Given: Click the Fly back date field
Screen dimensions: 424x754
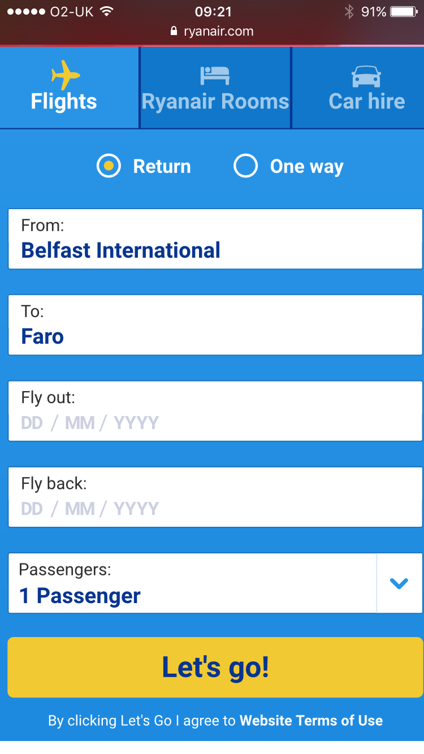Looking at the screenshot, I should pos(215,497).
